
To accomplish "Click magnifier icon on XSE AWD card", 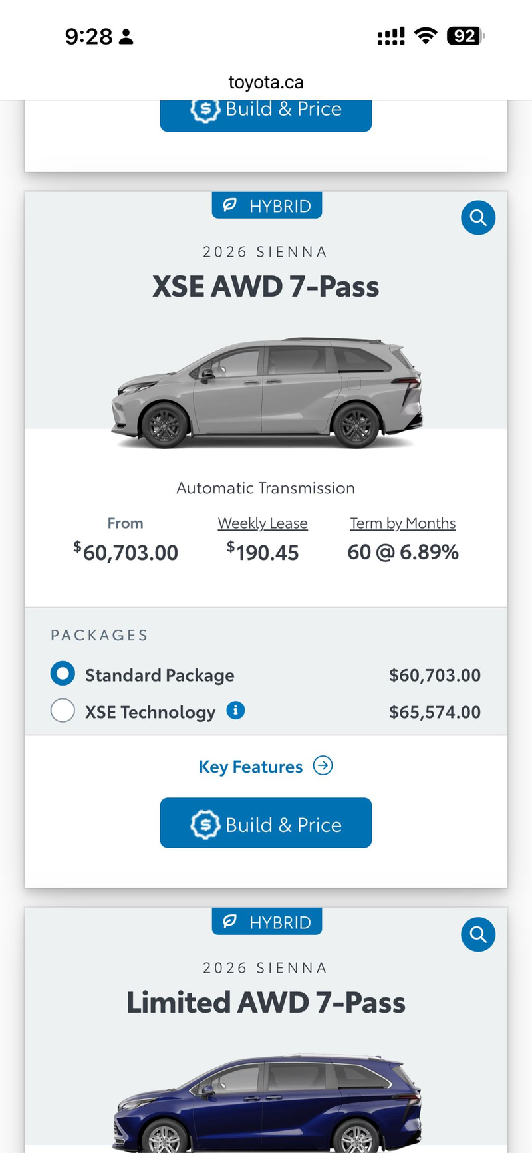I will click(478, 217).
